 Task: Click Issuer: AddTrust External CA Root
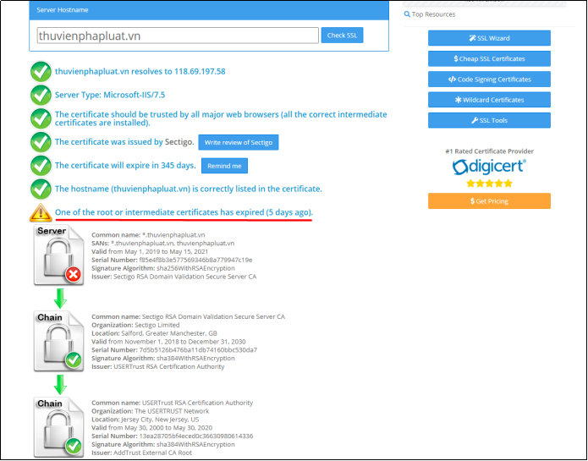pos(142,453)
